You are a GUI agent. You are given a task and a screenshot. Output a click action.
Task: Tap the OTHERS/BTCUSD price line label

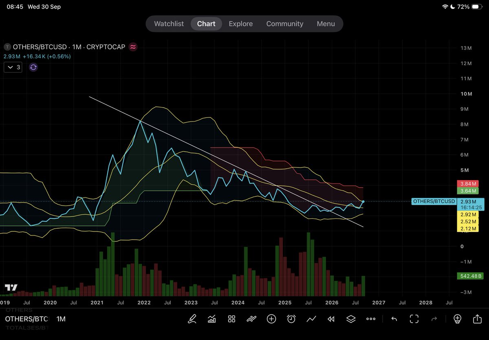[x=433, y=201]
